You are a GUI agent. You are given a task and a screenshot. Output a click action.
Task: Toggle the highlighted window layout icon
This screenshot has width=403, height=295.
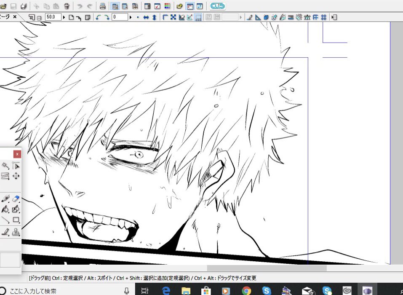point(190,6)
